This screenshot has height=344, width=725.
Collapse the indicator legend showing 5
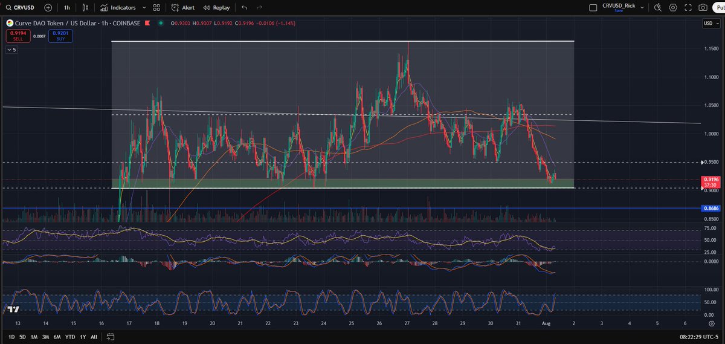[11, 50]
